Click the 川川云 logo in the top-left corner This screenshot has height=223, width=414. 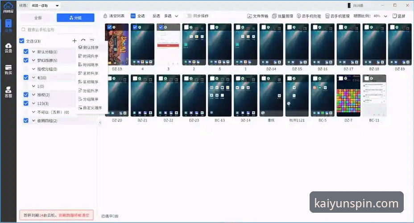(8, 8)
